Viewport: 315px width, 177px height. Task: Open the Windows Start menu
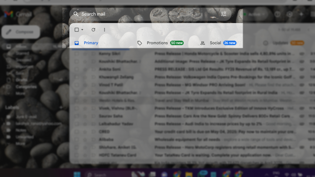[77, 174]
